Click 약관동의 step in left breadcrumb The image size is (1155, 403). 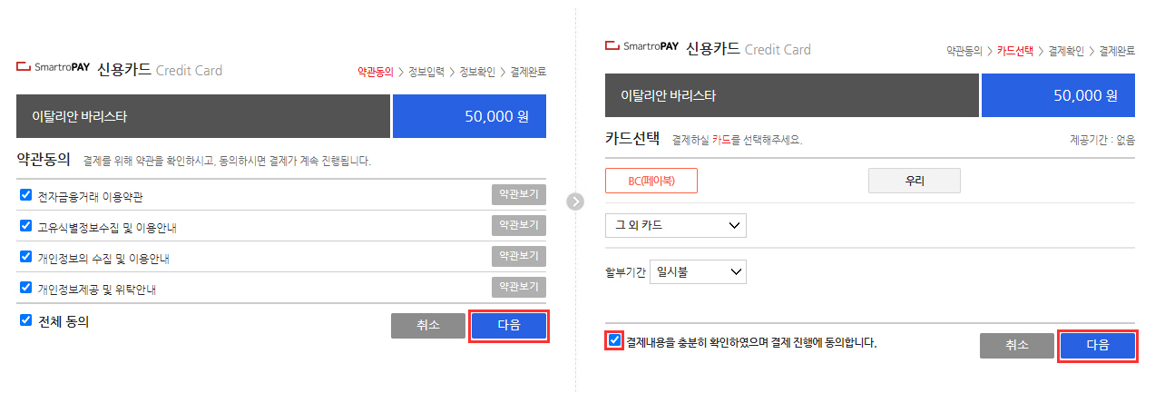[376, 71]
